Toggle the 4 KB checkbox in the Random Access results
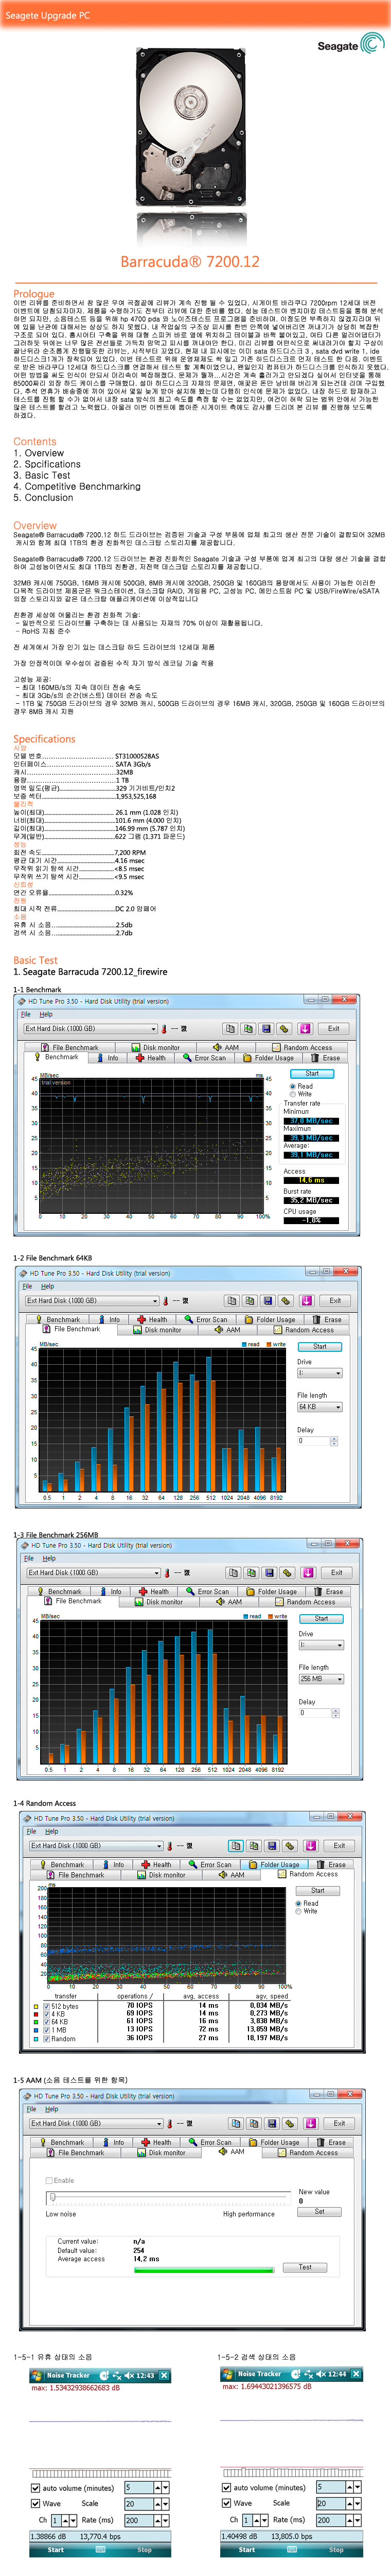Screen dimensions: 391x2576 click(47, 2014)
